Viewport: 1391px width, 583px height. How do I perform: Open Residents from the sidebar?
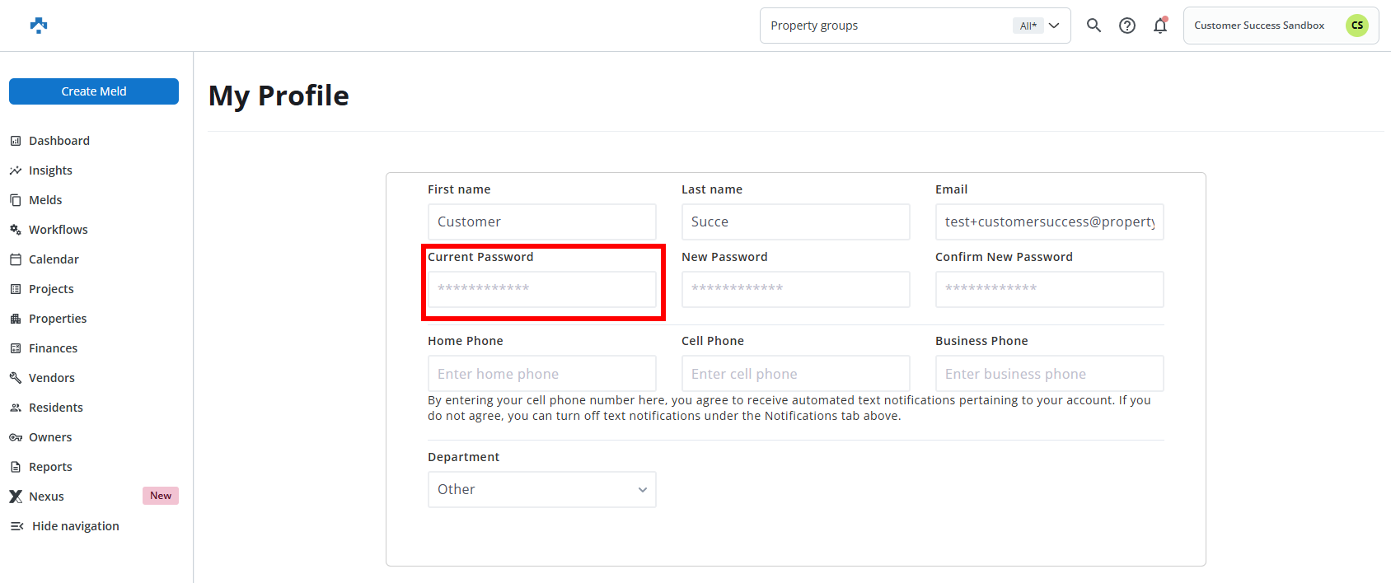(x=55, y=408)
